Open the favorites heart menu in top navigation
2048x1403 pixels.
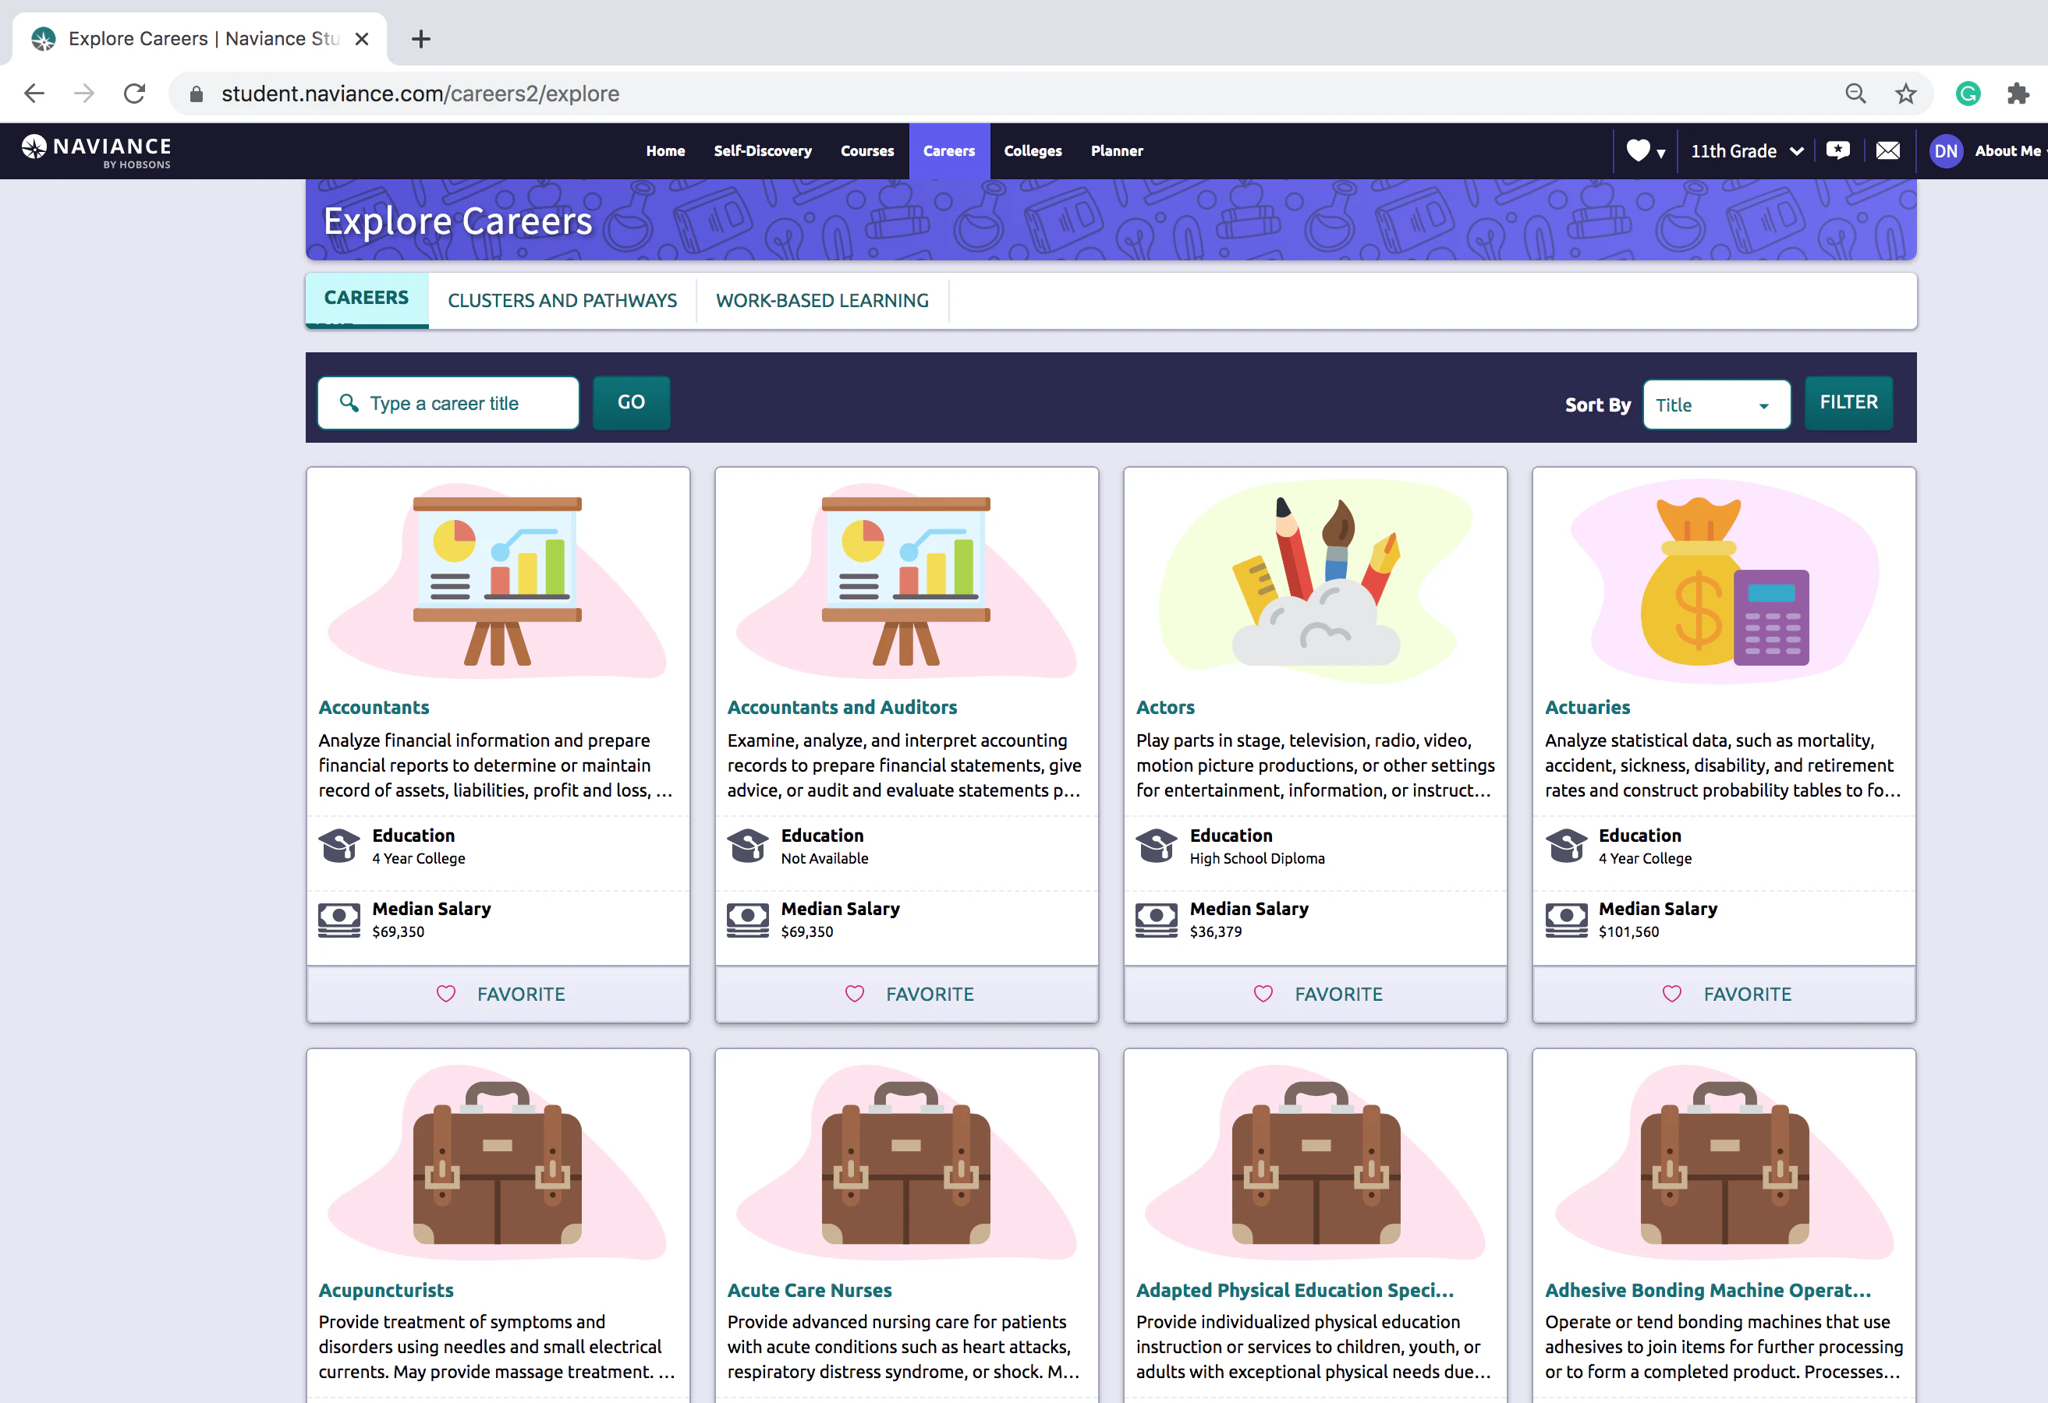point(1641,150)
